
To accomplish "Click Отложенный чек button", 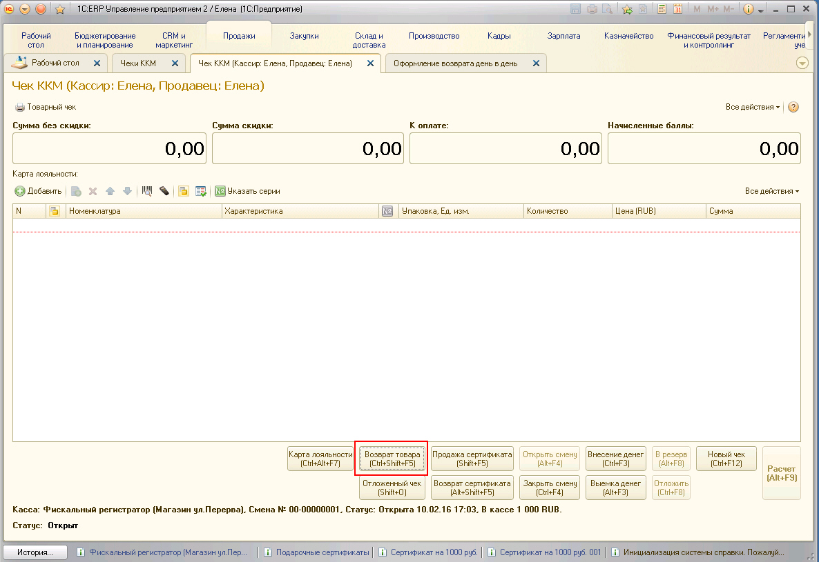I will click(x=392, y=488).
